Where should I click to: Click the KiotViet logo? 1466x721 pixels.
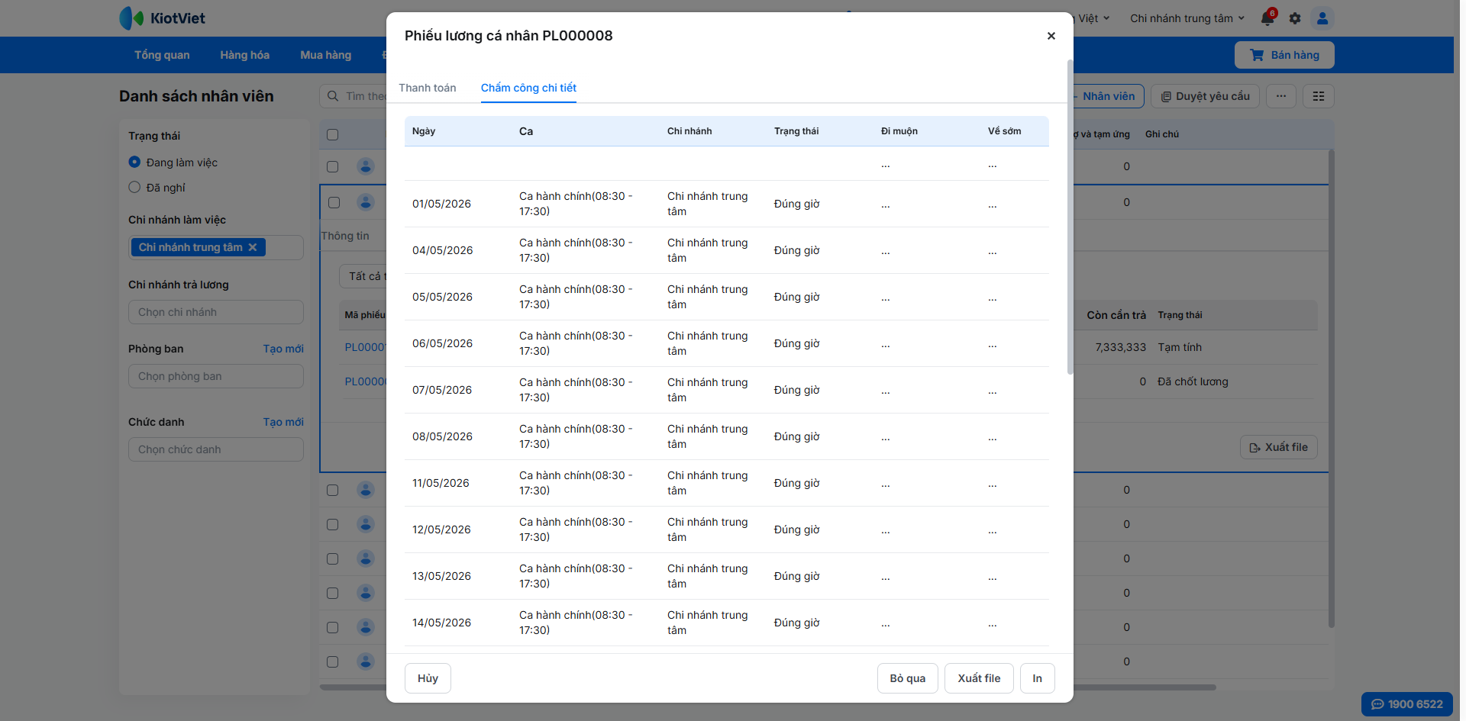[x=162, y=18]
